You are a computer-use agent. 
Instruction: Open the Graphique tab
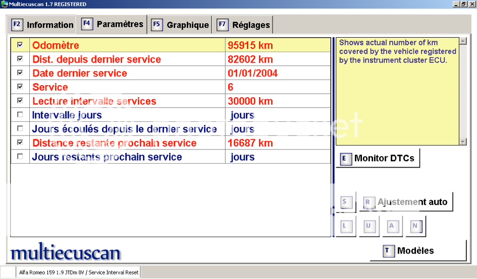coord(180,25)
